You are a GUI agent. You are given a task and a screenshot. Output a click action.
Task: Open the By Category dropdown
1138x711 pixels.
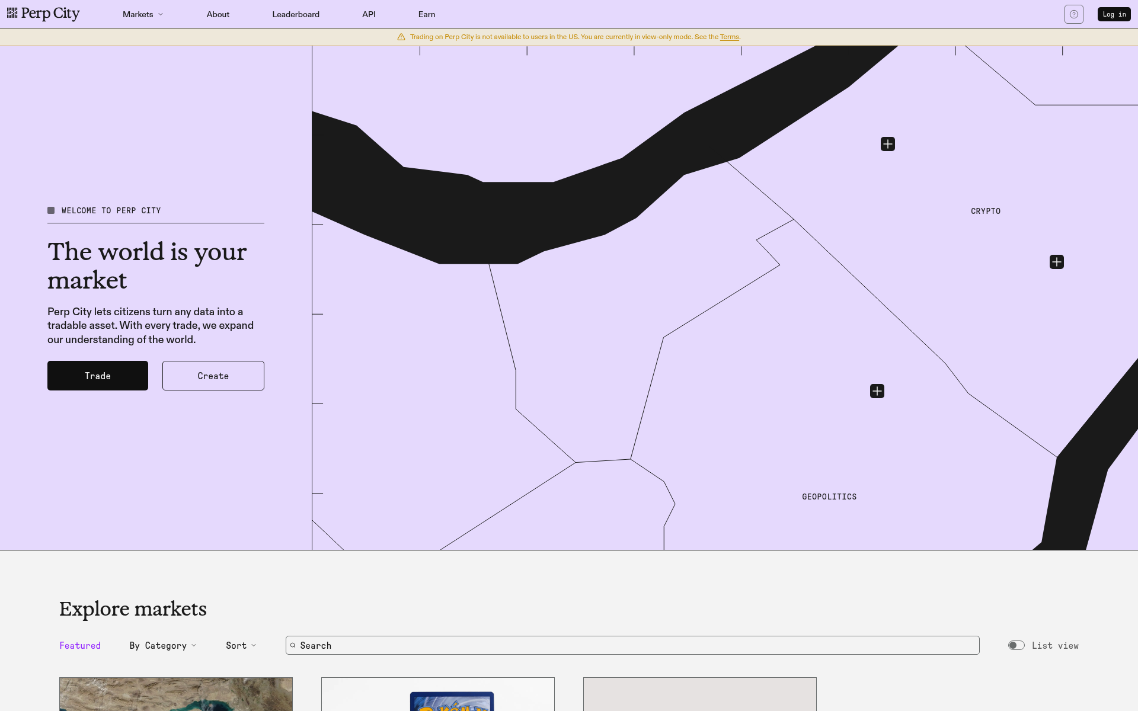click(163, 645)
